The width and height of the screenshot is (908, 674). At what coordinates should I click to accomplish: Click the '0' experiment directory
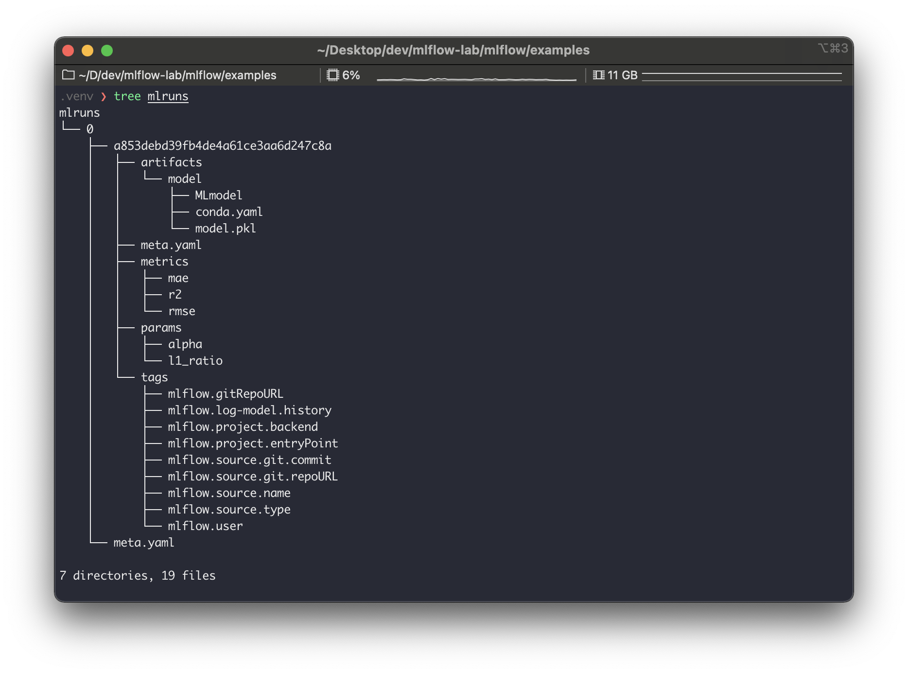coord(90,129)
